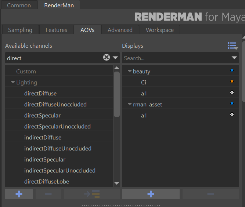Select the Custom channel group

(x=59, y=71)
